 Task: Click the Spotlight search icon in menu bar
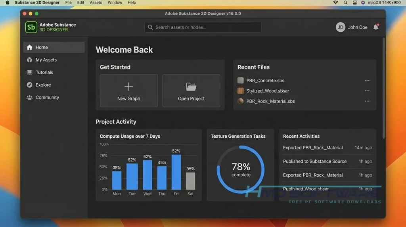pyautogui.click(x=345, y=3)
